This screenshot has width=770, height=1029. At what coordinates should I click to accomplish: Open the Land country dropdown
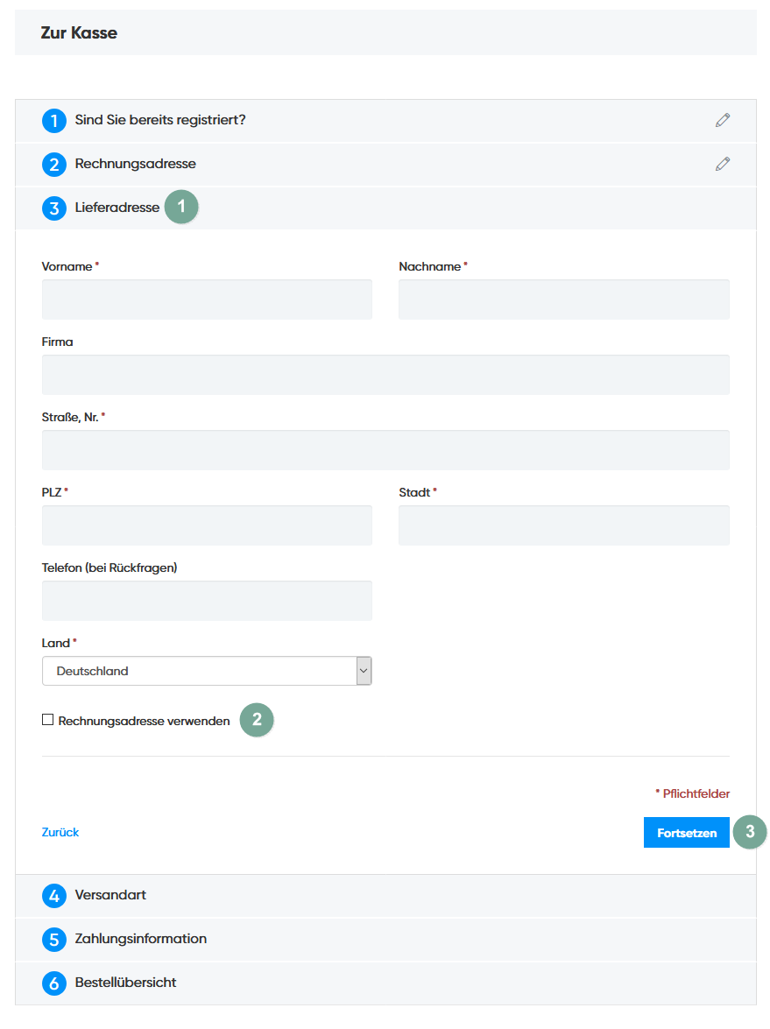pos(207,671)
